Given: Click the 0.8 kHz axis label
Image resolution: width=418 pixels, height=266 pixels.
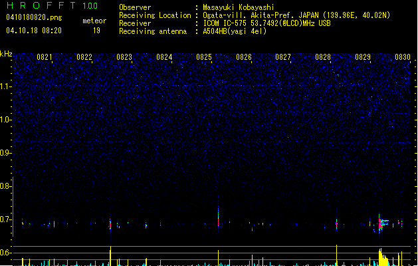Looking at the screenshot, I should (6, 186).
